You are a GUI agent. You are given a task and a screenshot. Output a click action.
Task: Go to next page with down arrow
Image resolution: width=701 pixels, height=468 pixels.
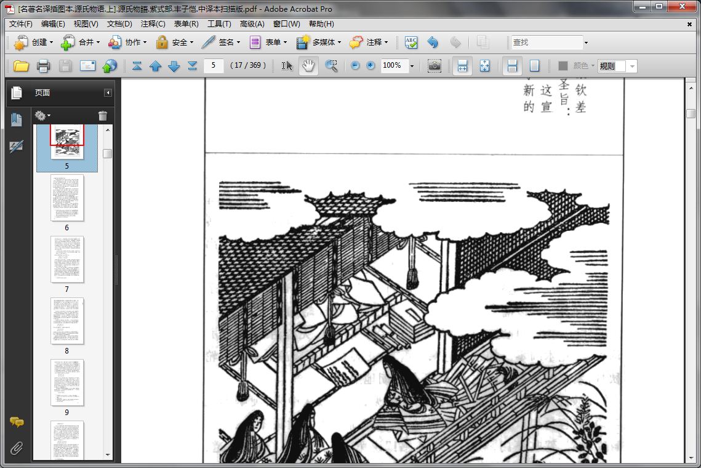(174, 67)
